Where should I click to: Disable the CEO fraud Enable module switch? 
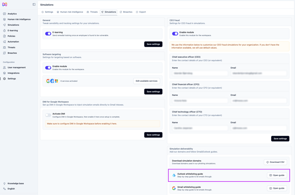(175, 33)
